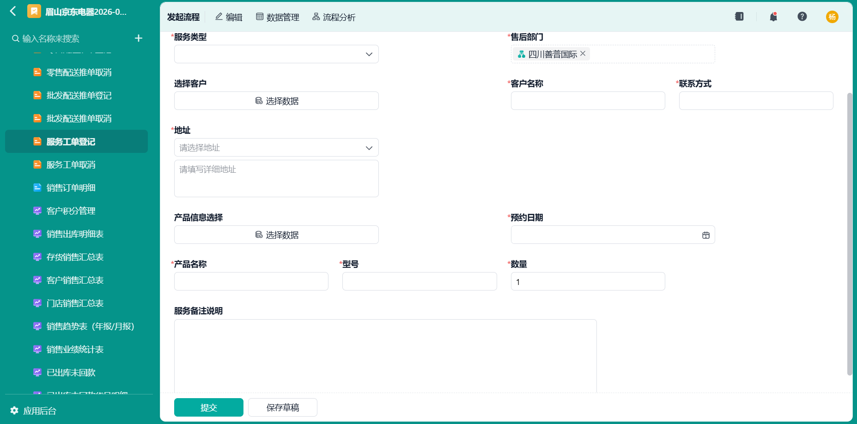This screenshot has width=857, height=424.
Task: Click 选择数据 under 产品信息选择
Action: 276,235
